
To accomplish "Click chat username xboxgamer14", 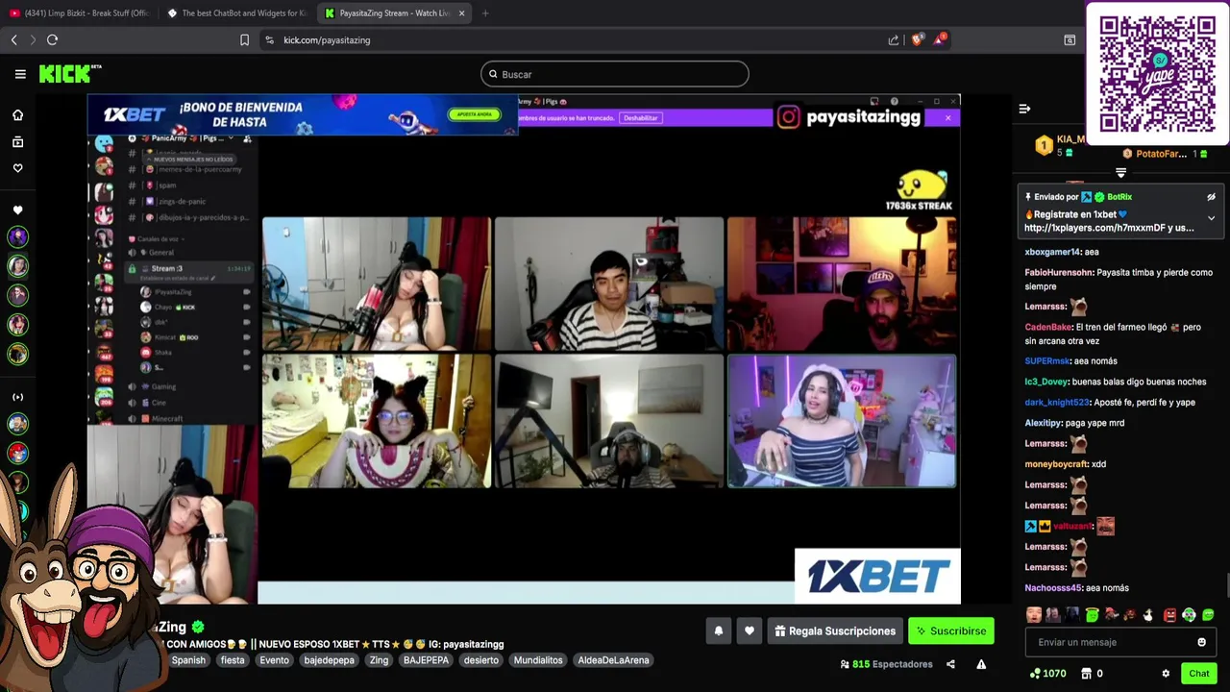I will pyautogui.click(x=1052, y=252).
